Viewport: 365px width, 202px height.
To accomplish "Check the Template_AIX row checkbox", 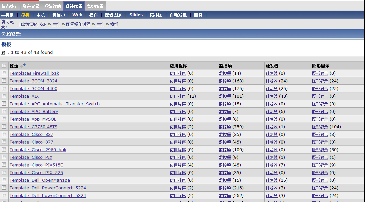I will tap(4, 96).
